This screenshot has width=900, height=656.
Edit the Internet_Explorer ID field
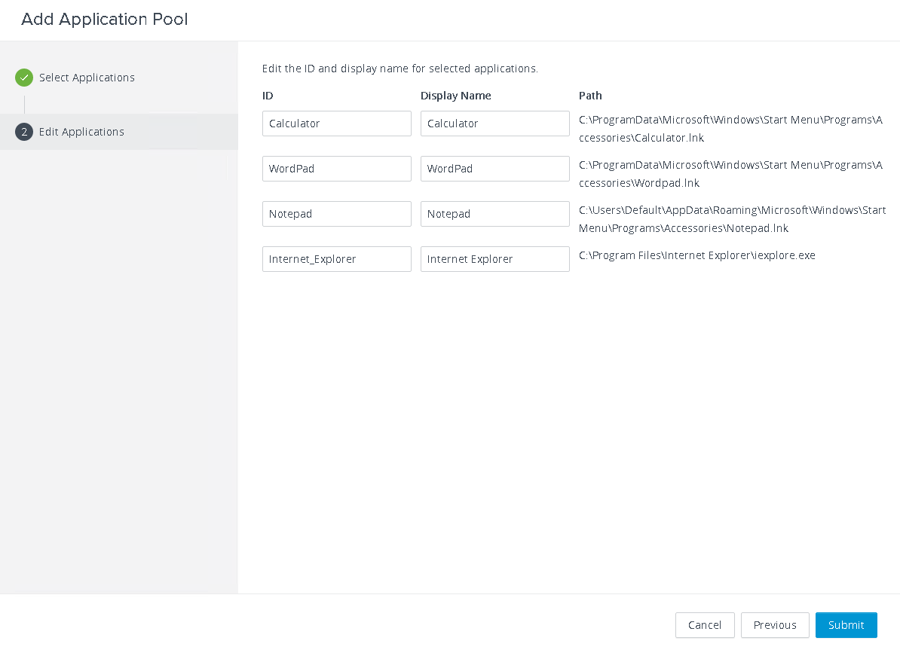pyautogui.click(x=337, y=259)
